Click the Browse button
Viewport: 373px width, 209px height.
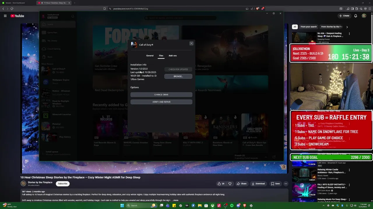click(x=178, y=76)
